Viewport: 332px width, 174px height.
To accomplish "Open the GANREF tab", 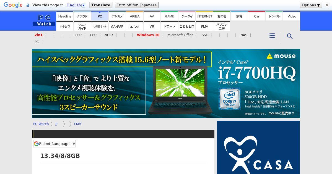I will click(x=117, y=26).
